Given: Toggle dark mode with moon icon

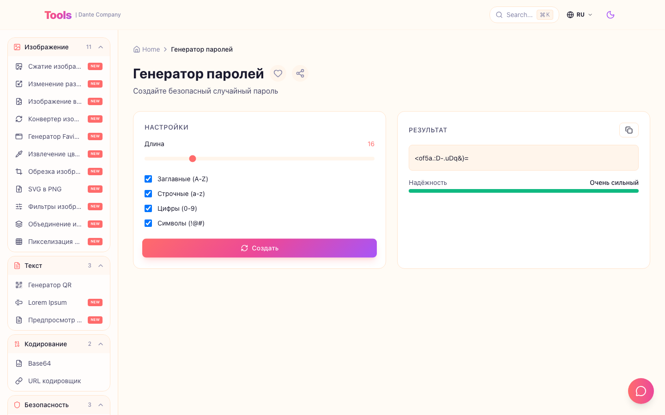Looking at the screenshot, I should coord(611,15).
